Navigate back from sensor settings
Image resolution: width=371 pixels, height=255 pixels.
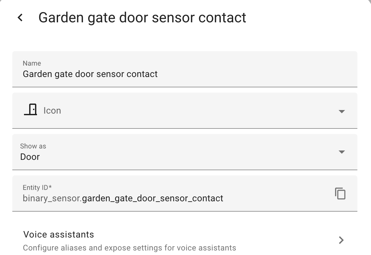[x=20, y=17]
